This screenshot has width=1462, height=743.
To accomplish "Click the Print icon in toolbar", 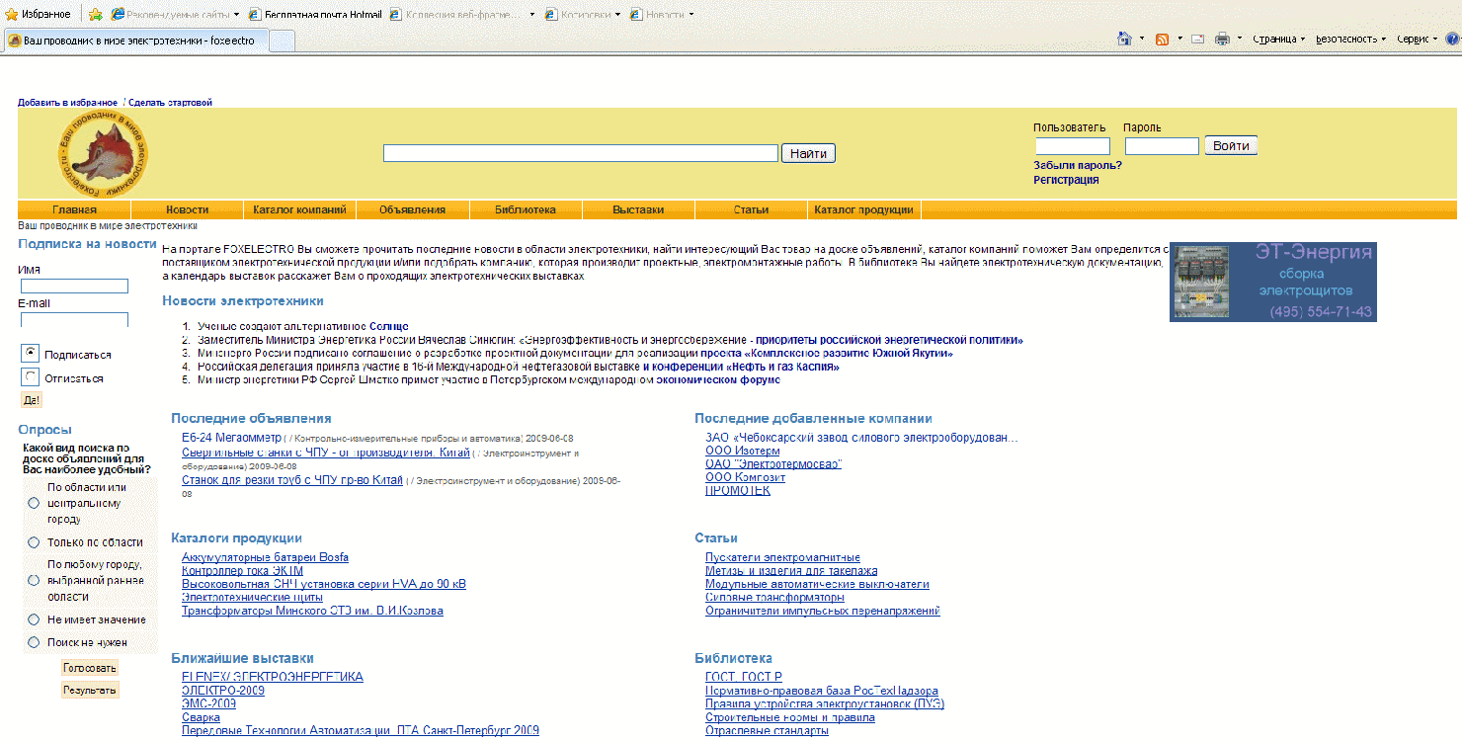I will tap(1222, 39).
